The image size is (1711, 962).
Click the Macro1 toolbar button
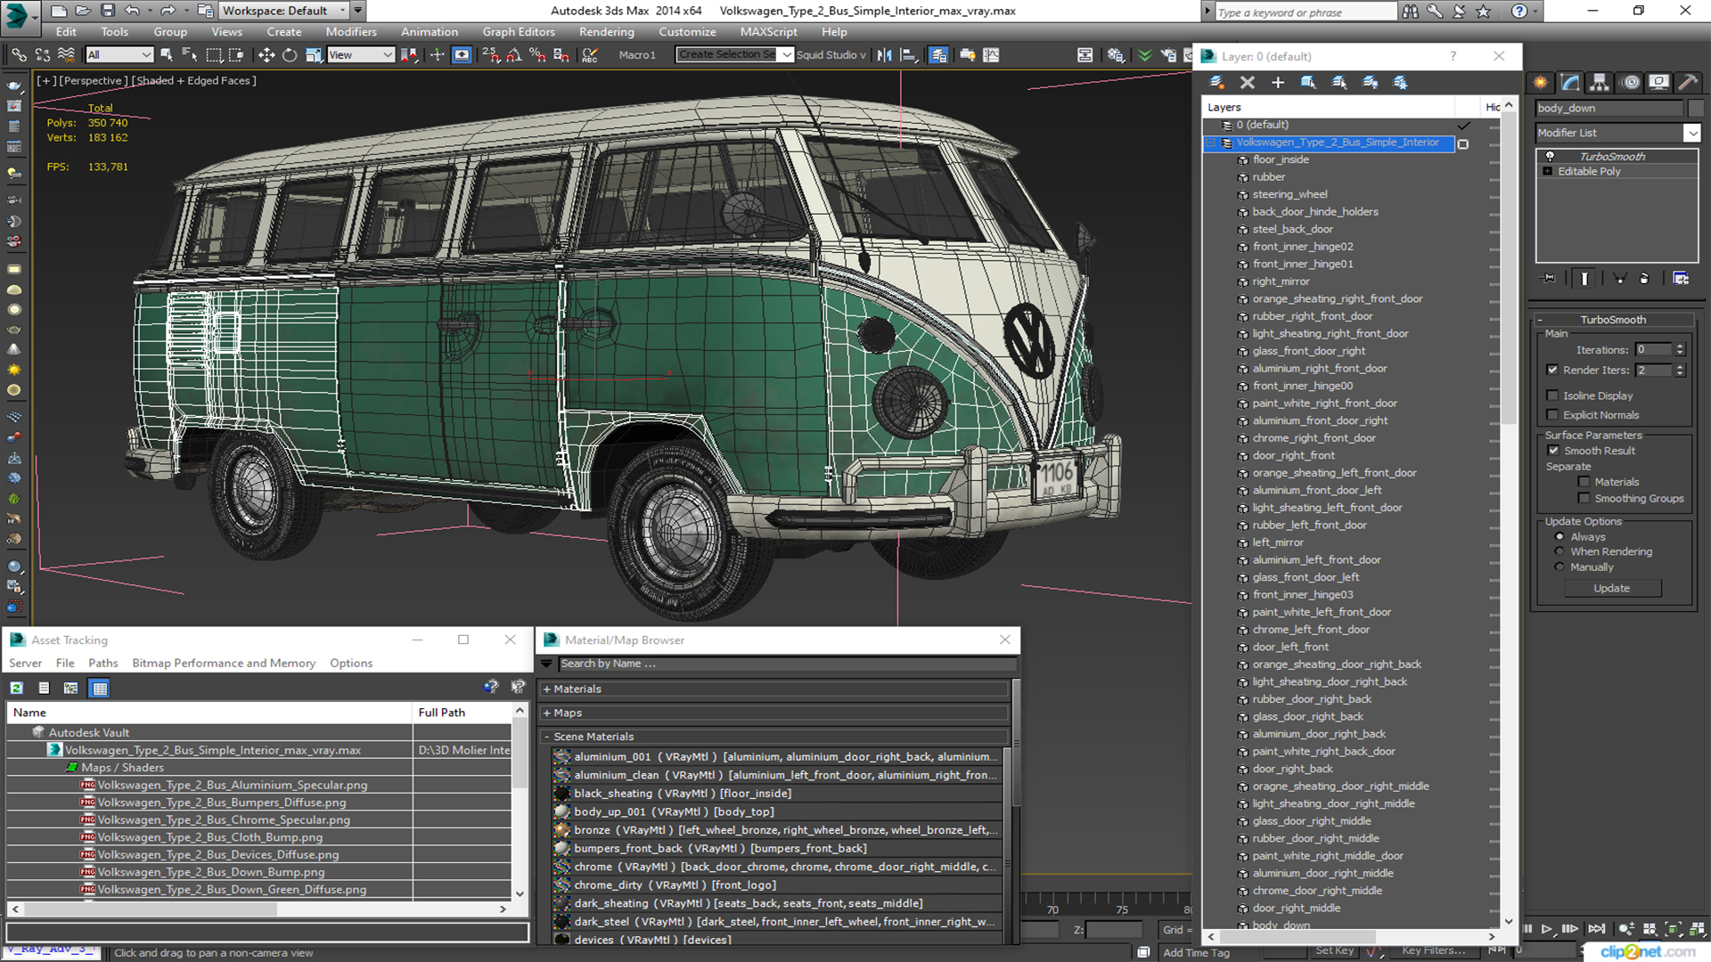637,54
